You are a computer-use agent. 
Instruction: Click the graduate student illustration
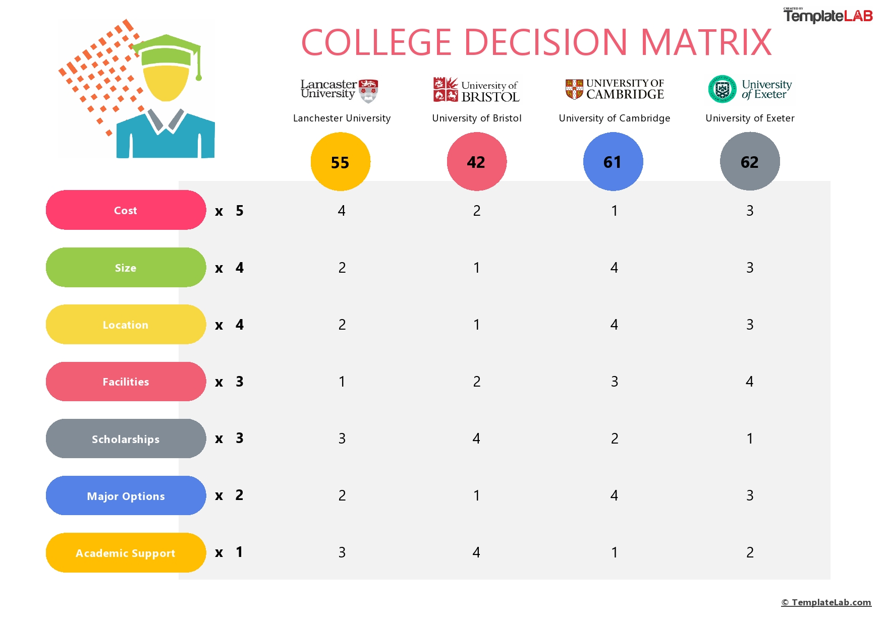tap(137, 89)
